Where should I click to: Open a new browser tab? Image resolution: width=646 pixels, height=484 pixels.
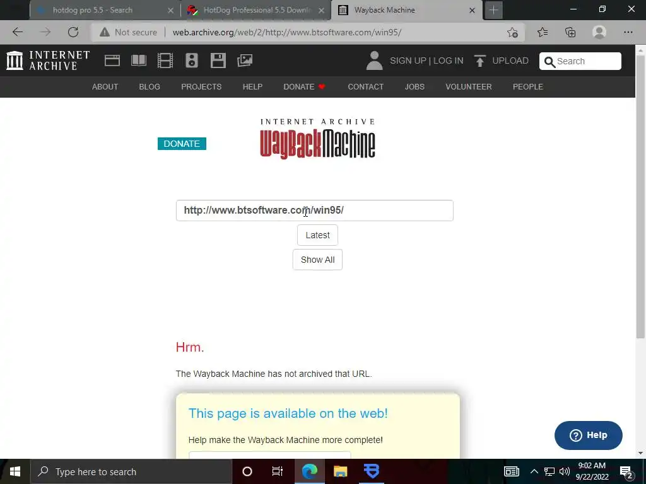pyautogui.click(x=493, y=10)
